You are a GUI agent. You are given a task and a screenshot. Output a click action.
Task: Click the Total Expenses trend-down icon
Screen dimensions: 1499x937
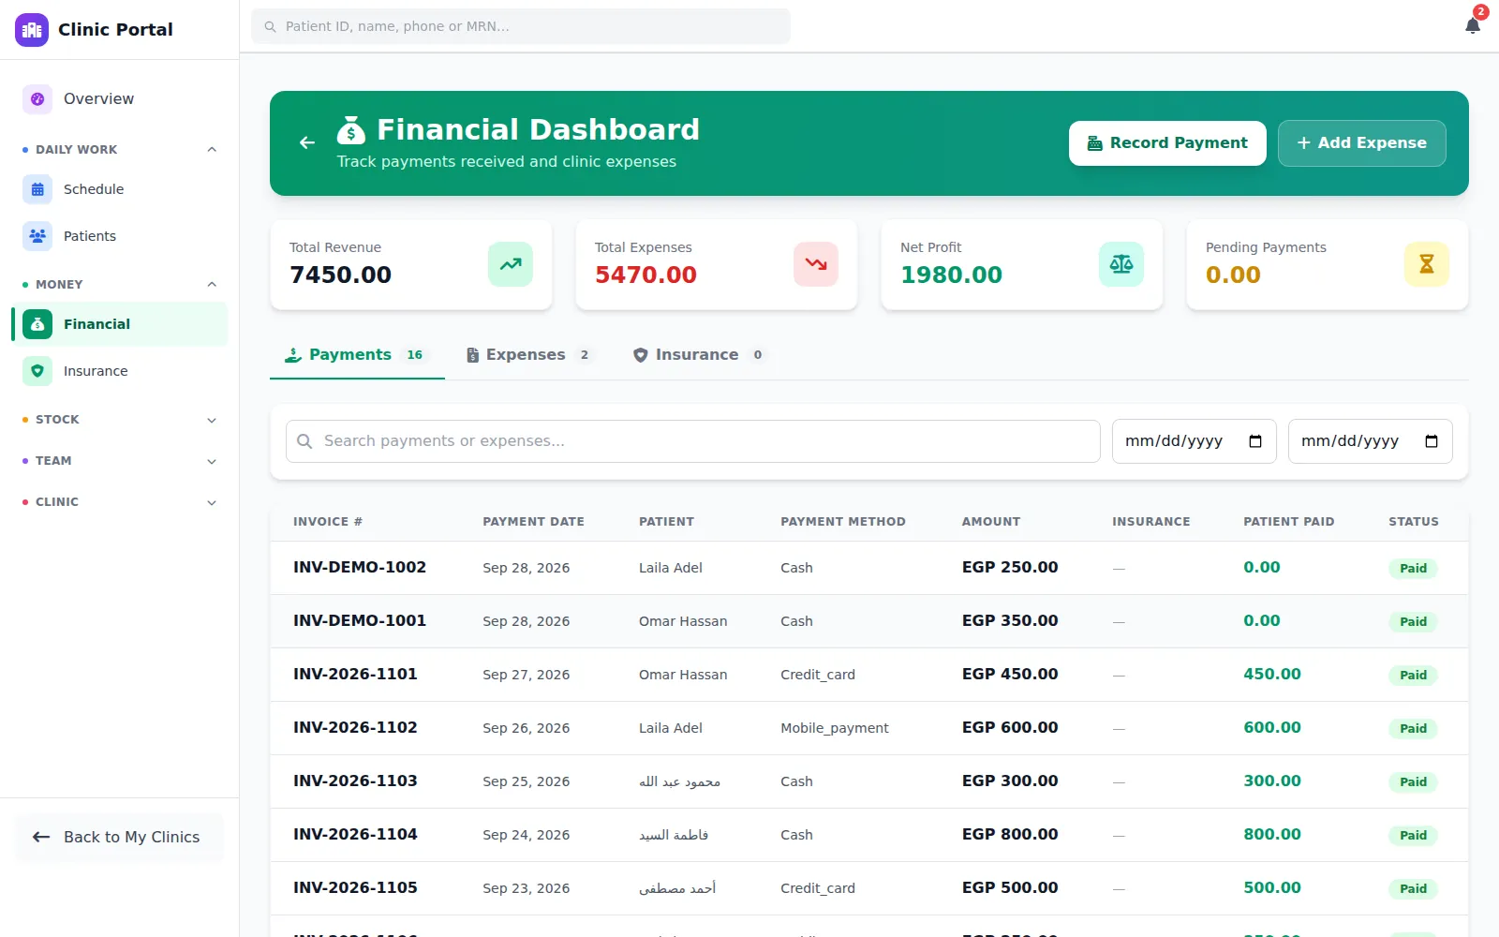816,264
